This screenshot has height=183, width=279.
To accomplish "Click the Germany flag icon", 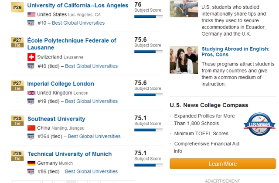I will pyautogui.click(x=31, y=163).
